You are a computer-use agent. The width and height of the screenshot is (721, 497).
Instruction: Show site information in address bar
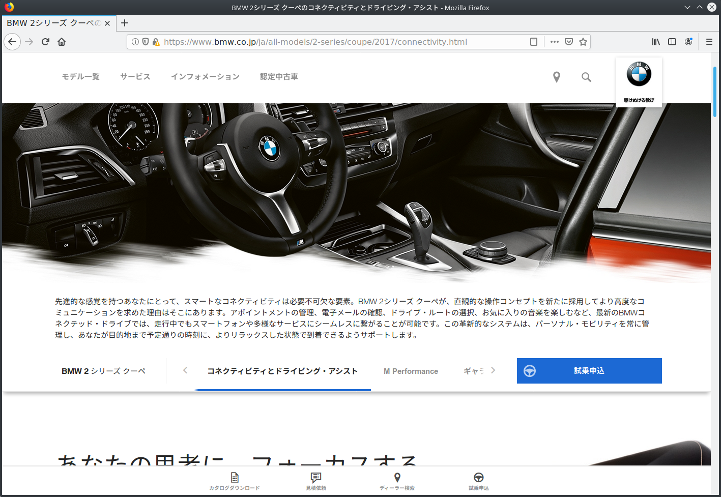(135, 42)
